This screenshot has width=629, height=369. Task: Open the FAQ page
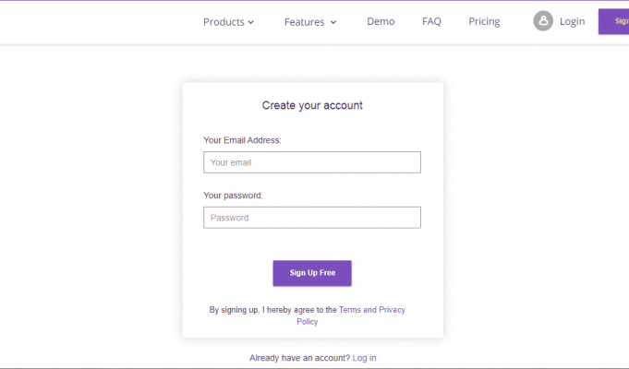431,21
